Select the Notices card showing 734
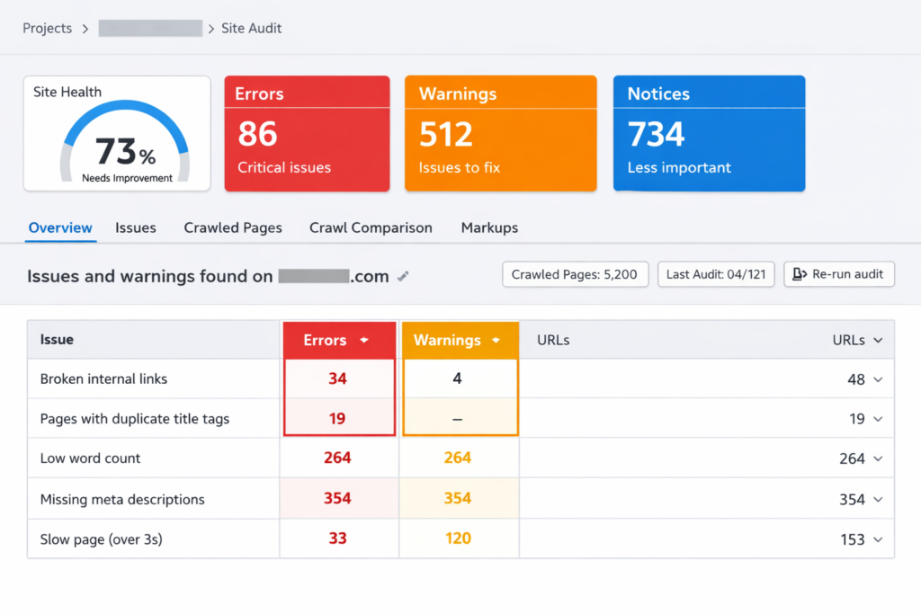The image size is (921, 614). click(709, 133)
